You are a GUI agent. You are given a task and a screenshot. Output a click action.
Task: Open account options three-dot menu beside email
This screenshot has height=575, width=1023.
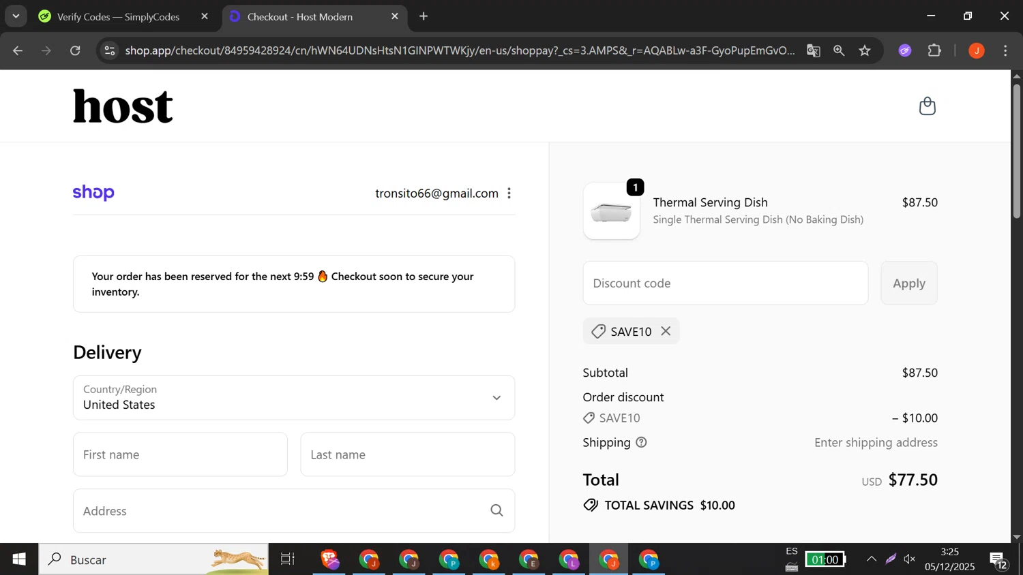point(509,193)
